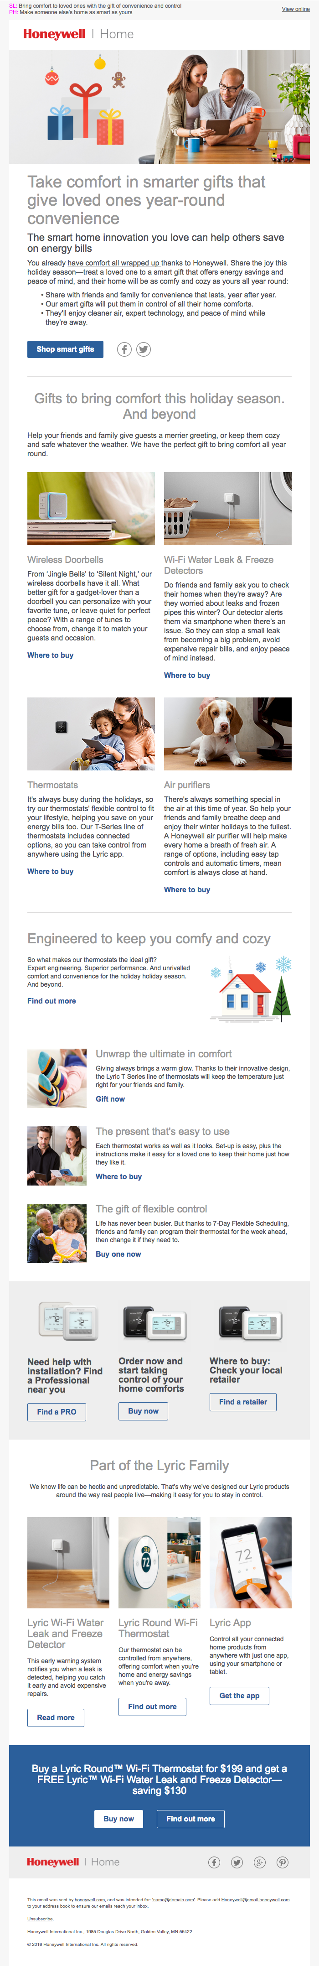The width and height of the screenshot is (319, 1966).
Task: Click the Unsubscribe link
Action: tap(41, 1918)
